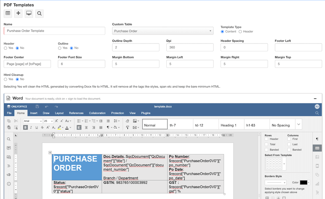Toggle bold formatting in the editor toolbar
325x199 pixels.
pos(25,127)
